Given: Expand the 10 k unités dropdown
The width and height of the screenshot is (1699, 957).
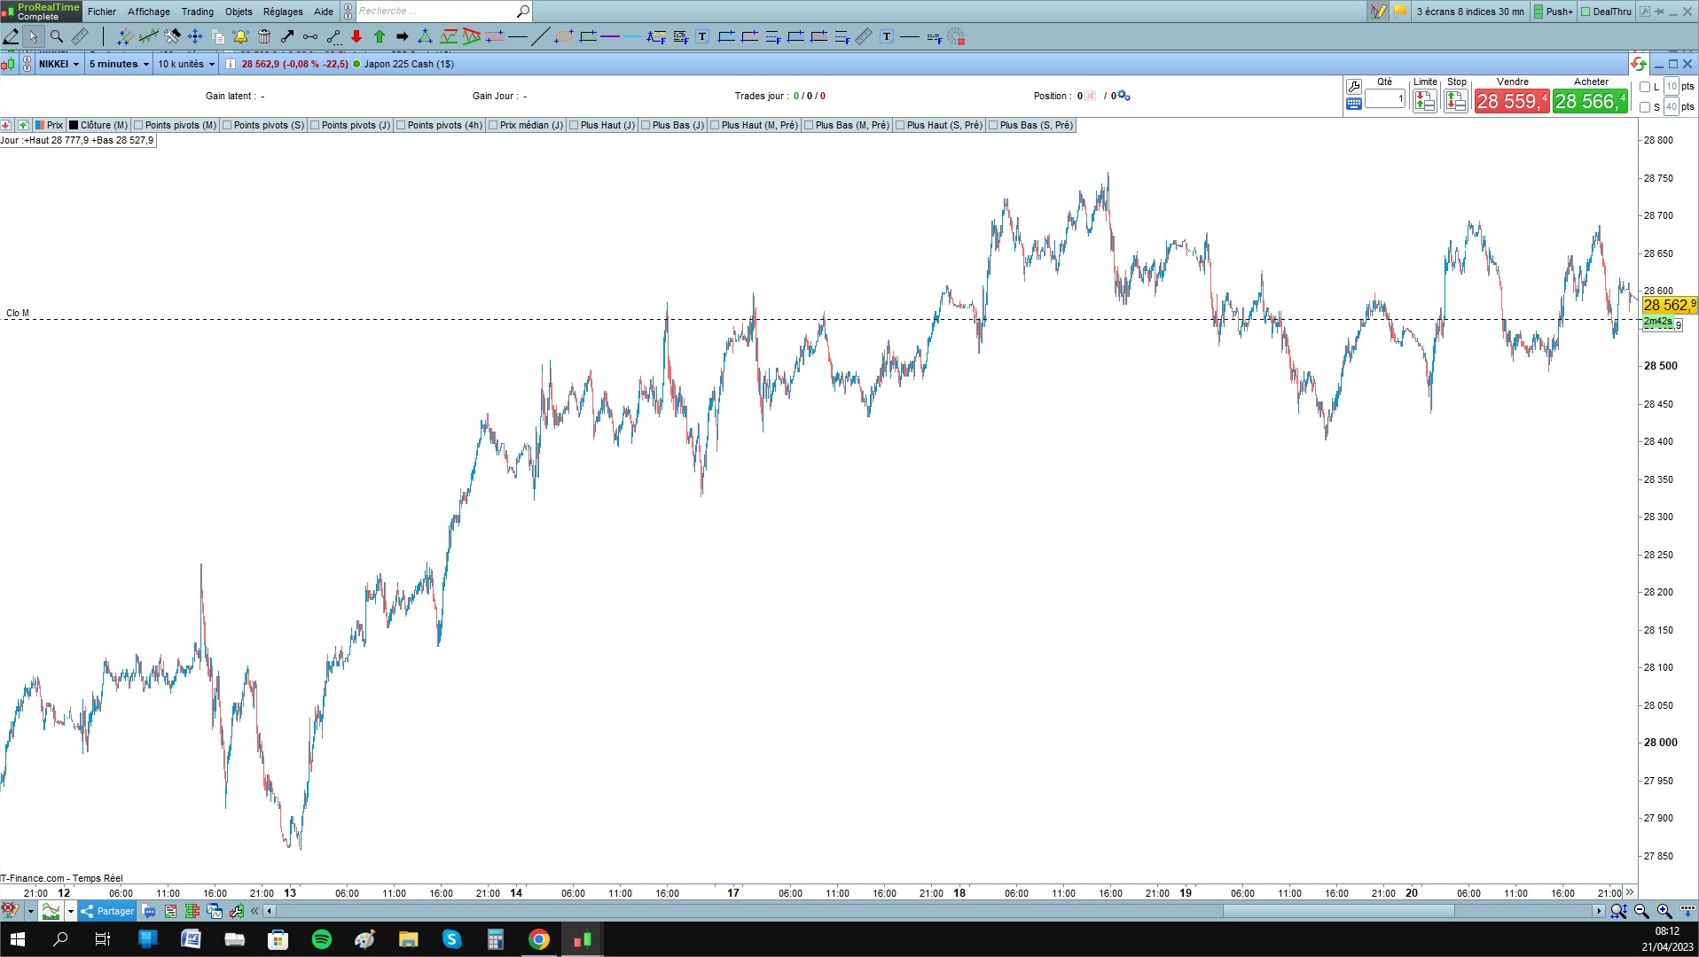Looking at the screenshot, I should pos(186,64).
